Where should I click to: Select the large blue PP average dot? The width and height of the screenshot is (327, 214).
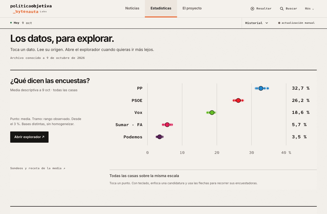point(261,88)
